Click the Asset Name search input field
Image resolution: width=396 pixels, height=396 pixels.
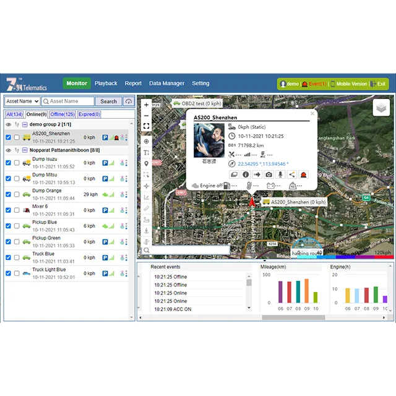(x=67, y=101)
